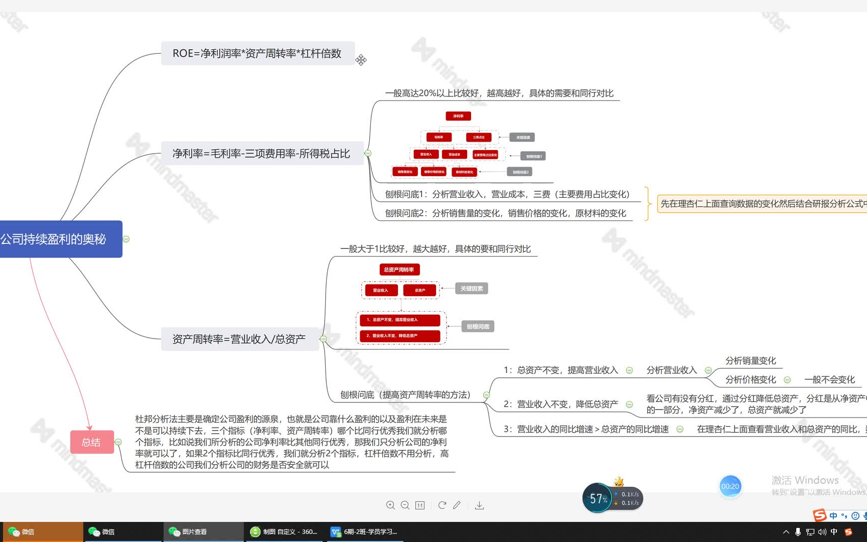Collapse the root node 公司持续盈利的奥秘
Image resolution: width=867 pixels, height=542 pixels.
coord(126,239)
